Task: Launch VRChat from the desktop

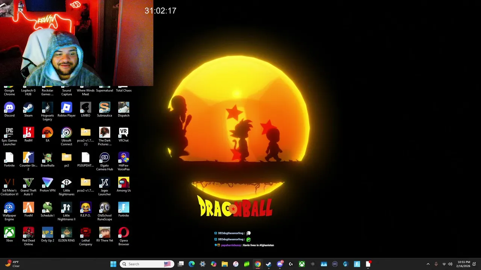Action: (124, 135)
